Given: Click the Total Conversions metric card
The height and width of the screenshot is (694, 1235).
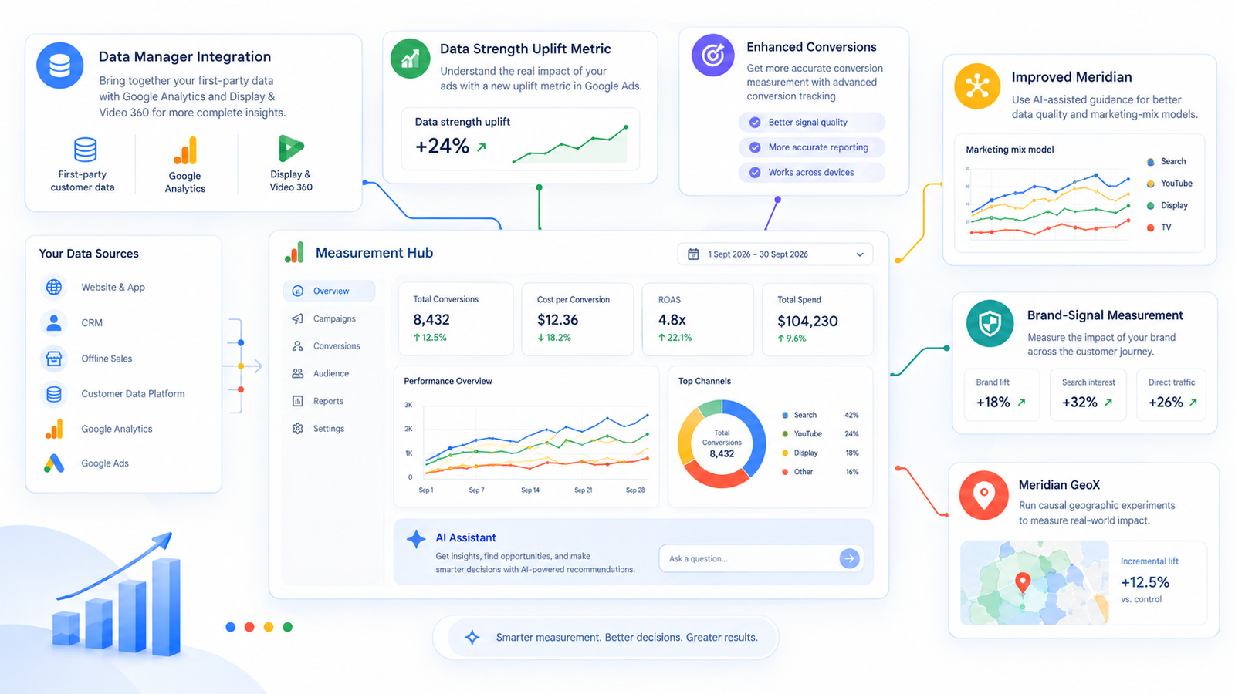Looking at the screenshot, I should point(455,319).
